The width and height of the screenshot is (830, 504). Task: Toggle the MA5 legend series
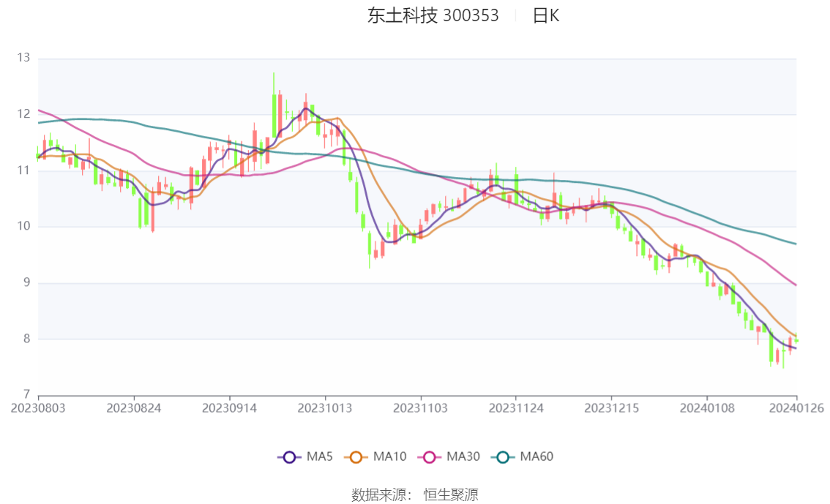click(305, 457)
